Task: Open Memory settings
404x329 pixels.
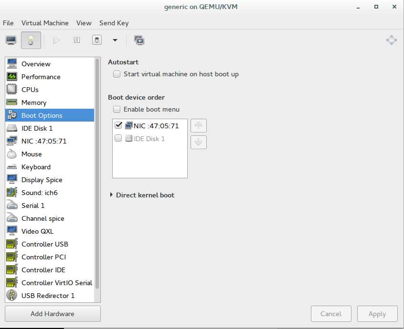Action: pyautogui.click(x=50, y=103)
